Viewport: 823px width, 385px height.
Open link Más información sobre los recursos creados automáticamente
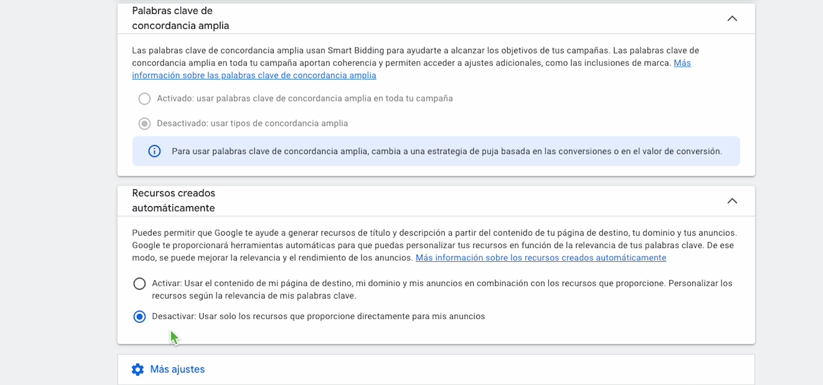point(541,258)
